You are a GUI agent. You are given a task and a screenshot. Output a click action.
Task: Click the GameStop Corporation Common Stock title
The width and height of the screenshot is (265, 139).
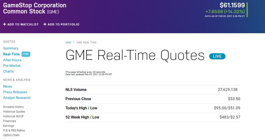[x=35, y=8]
